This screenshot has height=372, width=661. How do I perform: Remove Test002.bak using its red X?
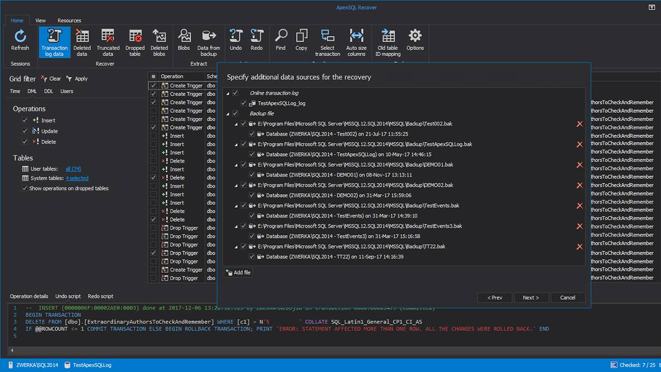point(579,123)
